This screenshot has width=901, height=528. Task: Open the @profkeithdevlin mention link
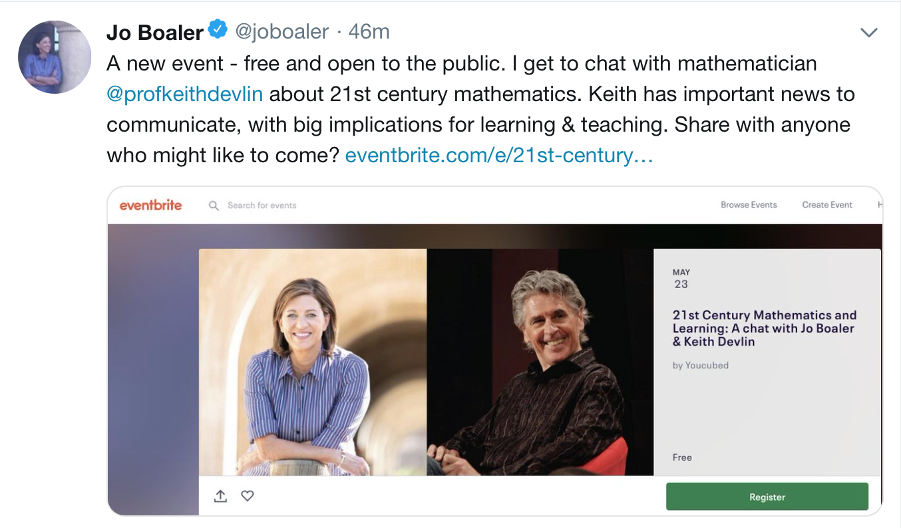click(185, 94)
